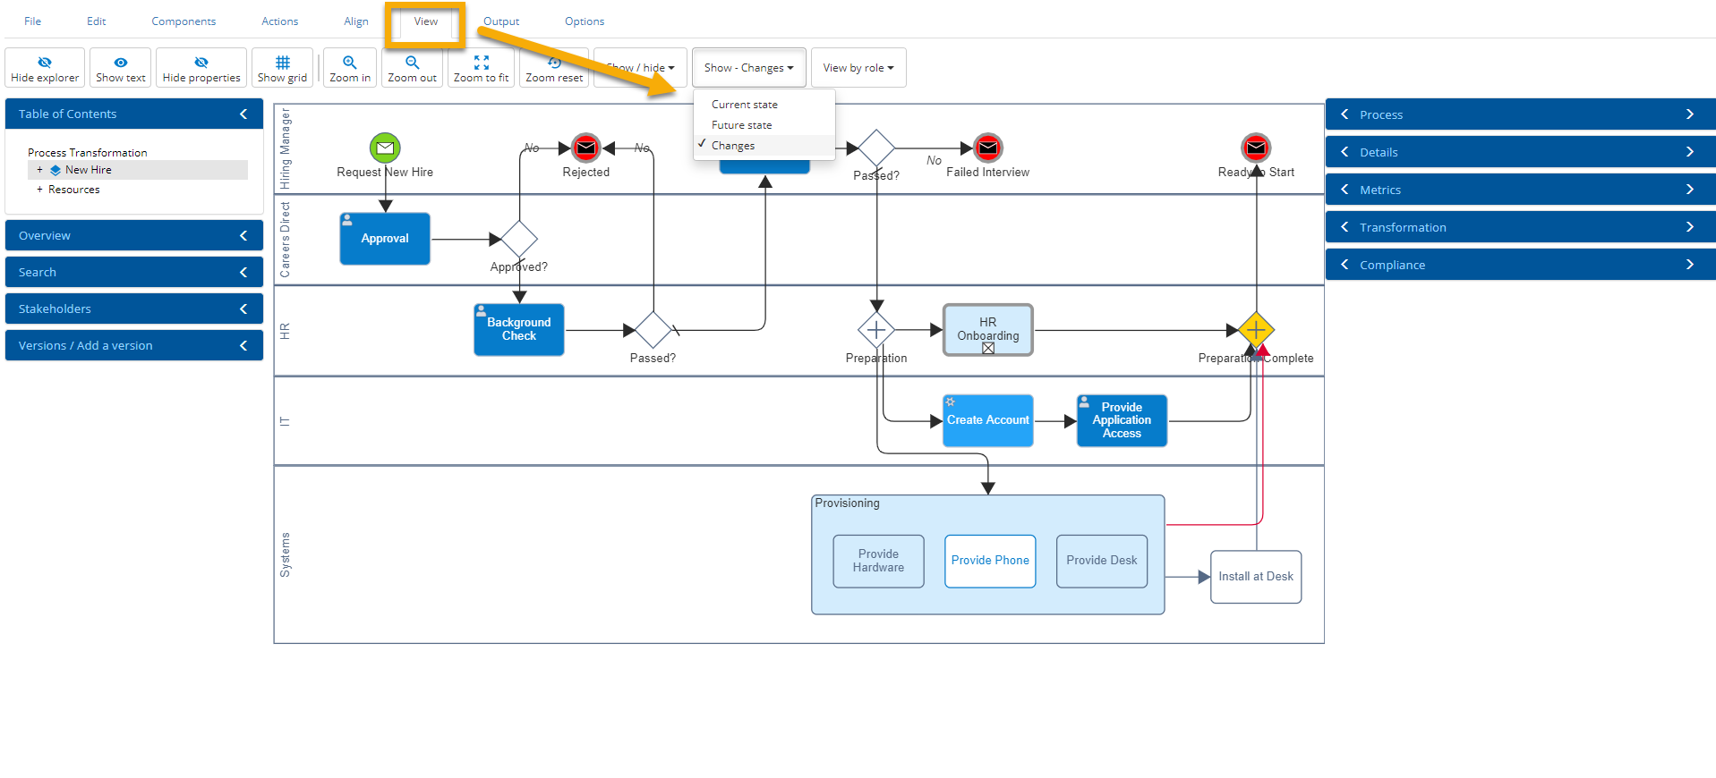Select the light-blue HR Onboarding task box
This screenshot has width=1716, height=778.
tap(987, 329)
